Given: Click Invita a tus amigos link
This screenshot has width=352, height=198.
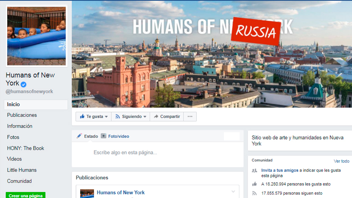Looking at the screenshot, I should (x=280, y=170).
